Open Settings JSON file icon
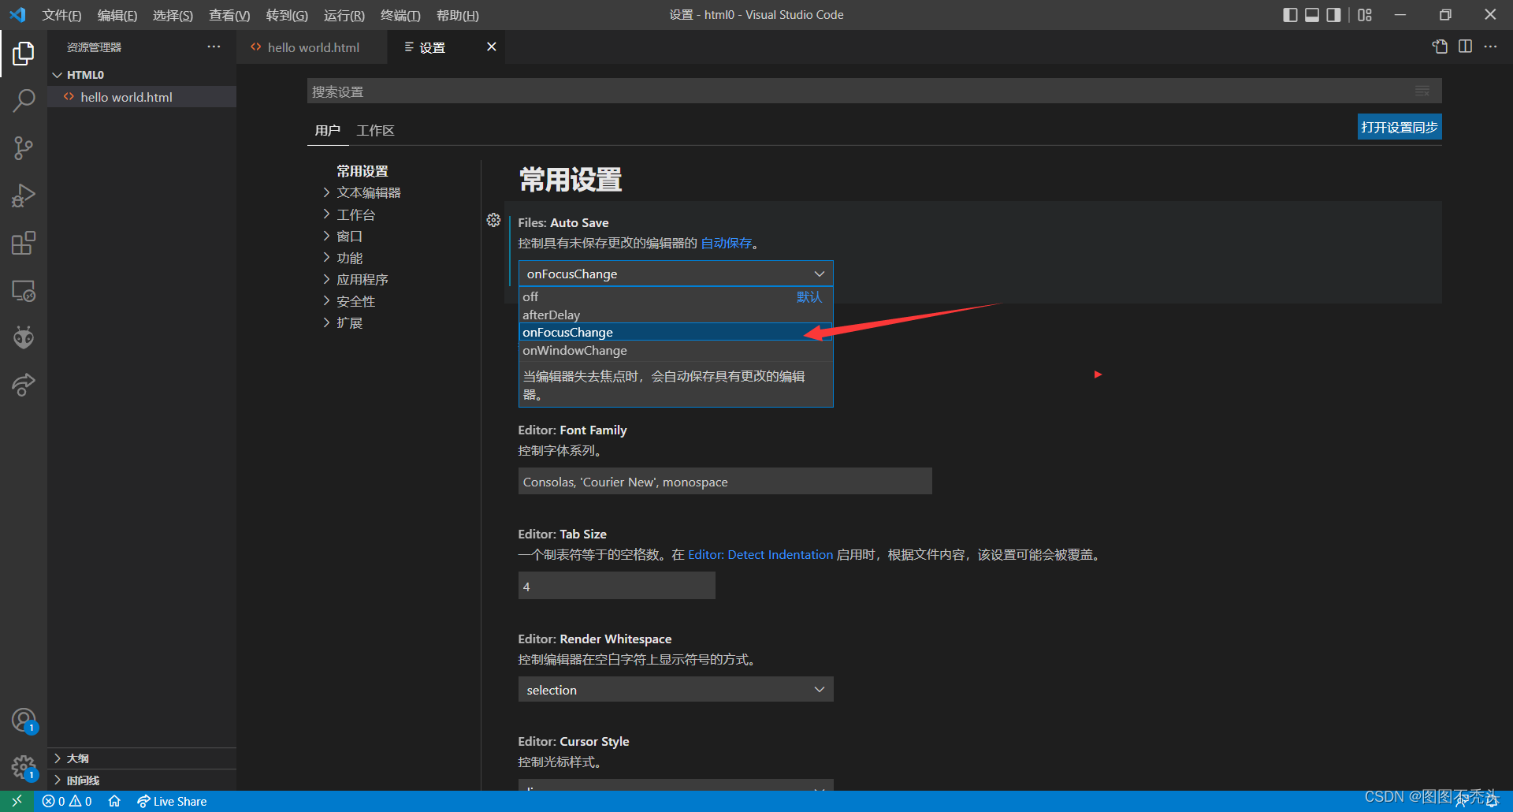The image size is (1513, 812). (x=1440, y=47)
